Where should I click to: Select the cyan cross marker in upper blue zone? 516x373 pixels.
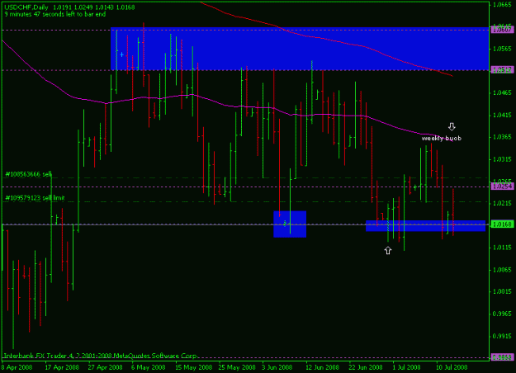[x=121, y=54]
